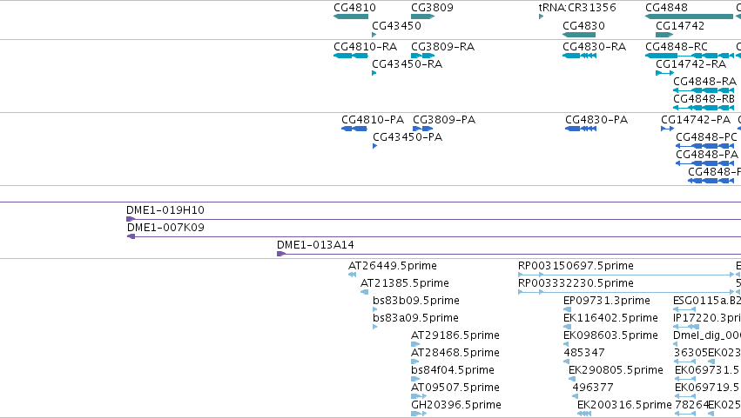Screen dimensions: 741x418
Task: Click the CG4810 gene glyph
Action: coord(351,17)
